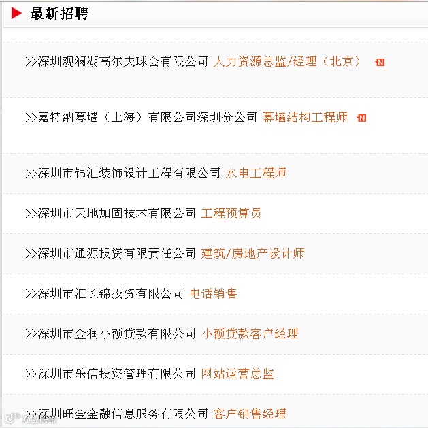Click the red triangle beside 最新招聘

point(16,13)
